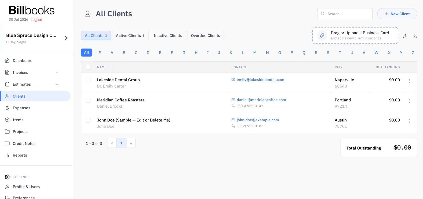Open John Doe (Sample — Edit or Delete Me)
Viewport: 423px width, 199px height.
pos(134,120)
